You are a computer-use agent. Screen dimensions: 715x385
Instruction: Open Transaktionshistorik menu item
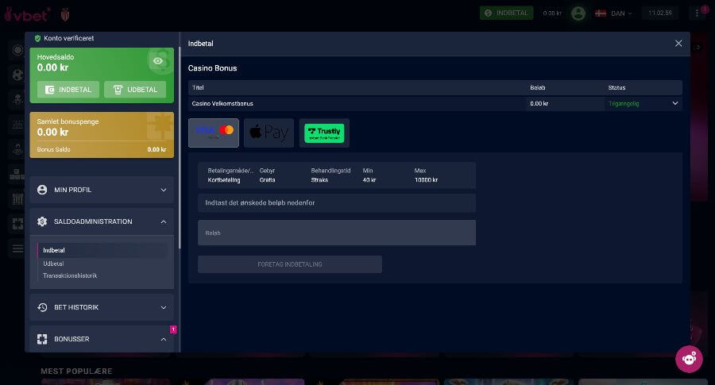70,275
